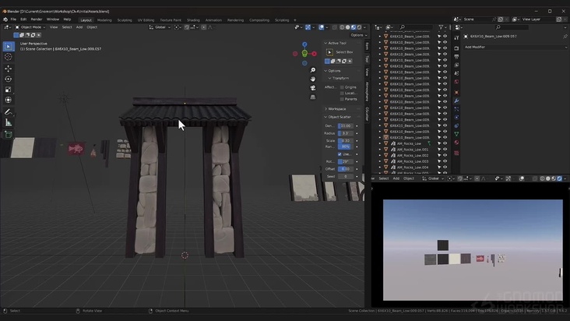Open the Particles properties tab icon
Screen dimensions: 570x321
[456, 109]
